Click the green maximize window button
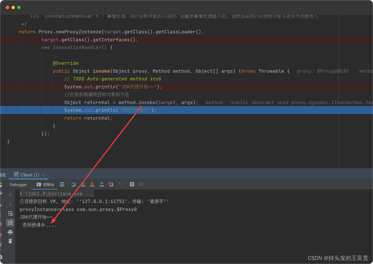The image size is (373, 264). [19, 7]
